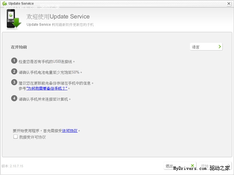Click the version 2.10.7.15 label
The height and width of the screenshot is (175, 234).
coord(12,166)
